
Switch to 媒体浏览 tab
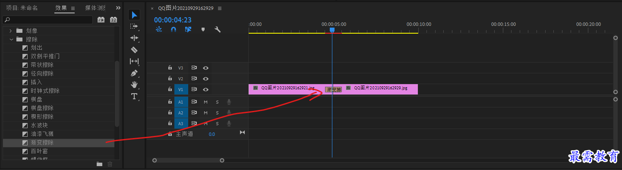pyautogui.click(x=95, y=8)
